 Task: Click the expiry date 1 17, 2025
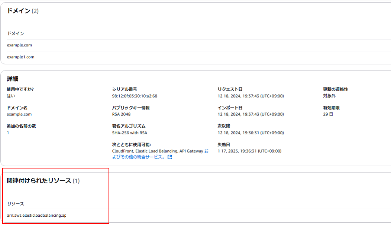click(249, 151)
